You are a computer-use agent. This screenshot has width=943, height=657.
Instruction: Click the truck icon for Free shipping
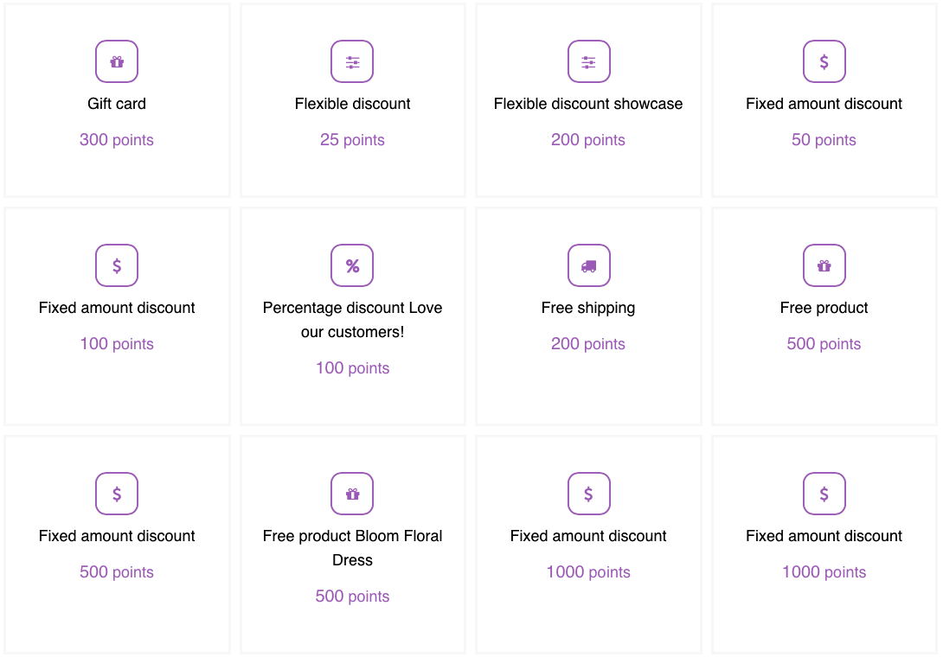point(589,265)
